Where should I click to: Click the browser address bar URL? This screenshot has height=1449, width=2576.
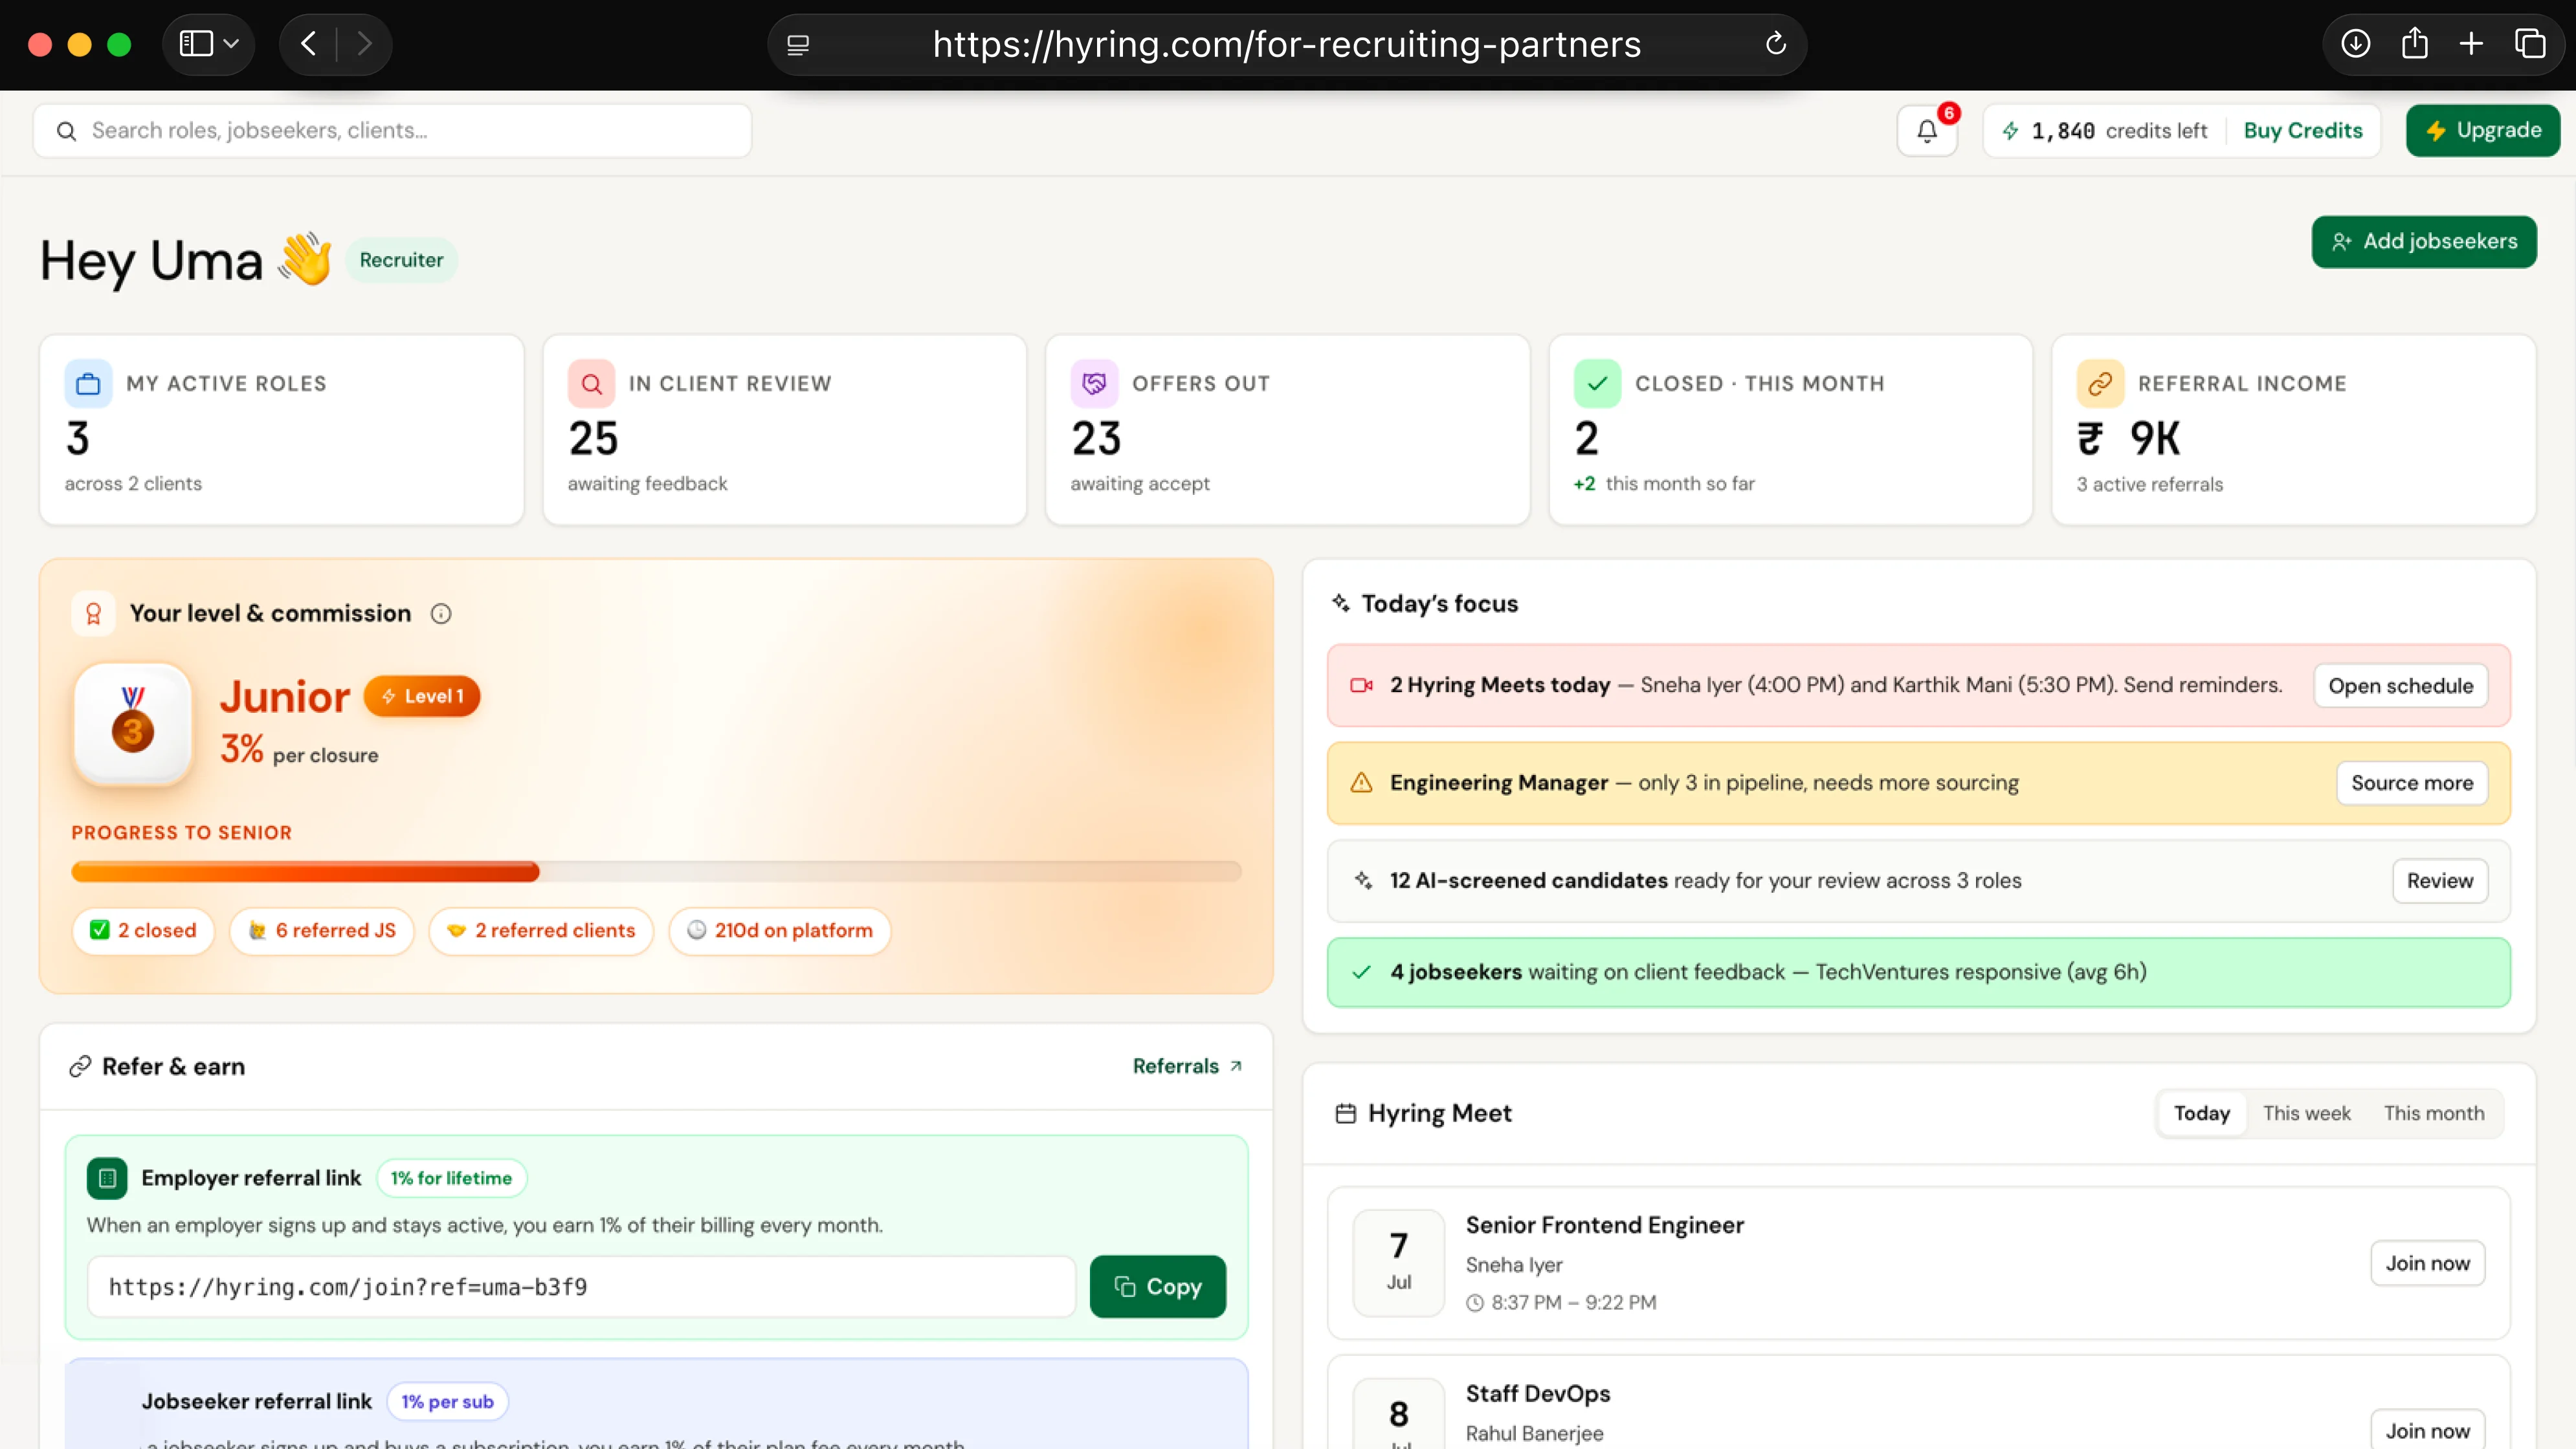pos(1286,44)
